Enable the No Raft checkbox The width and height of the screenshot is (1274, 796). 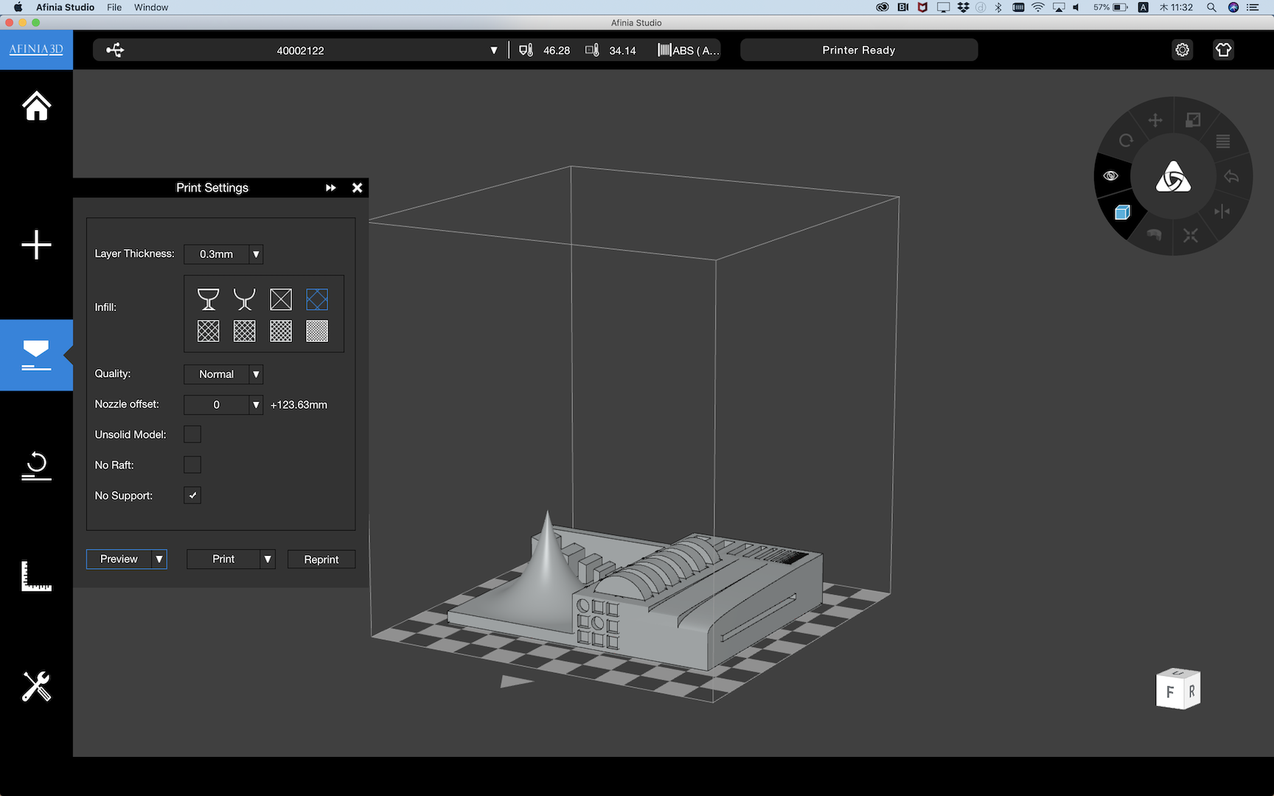(192, 464)
